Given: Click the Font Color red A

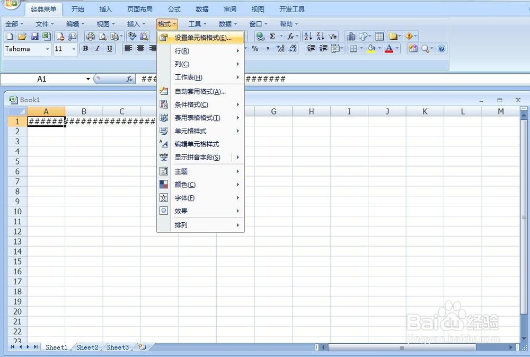Looking at the screenshot, I should [389, 49].
